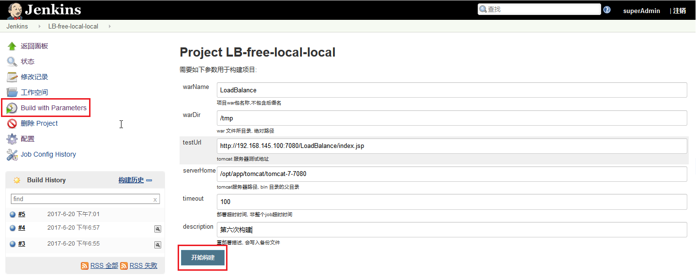Image resolution: width=696 pixels, height=278 pixels.
Task: Click the magnifier icon beside 状态
Action: [x=12, y=61]
